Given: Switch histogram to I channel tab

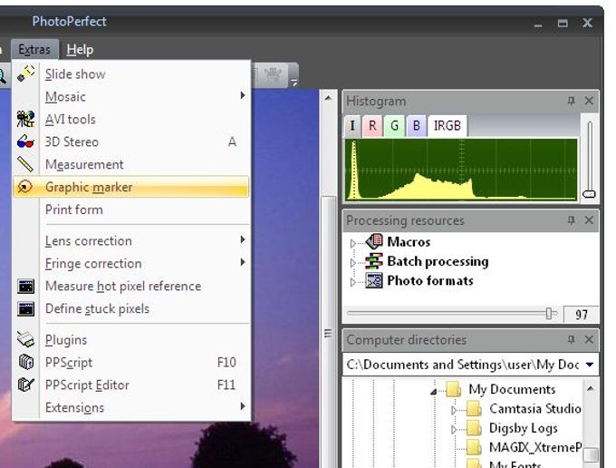Looking at the screenshot, I should 352,126.
